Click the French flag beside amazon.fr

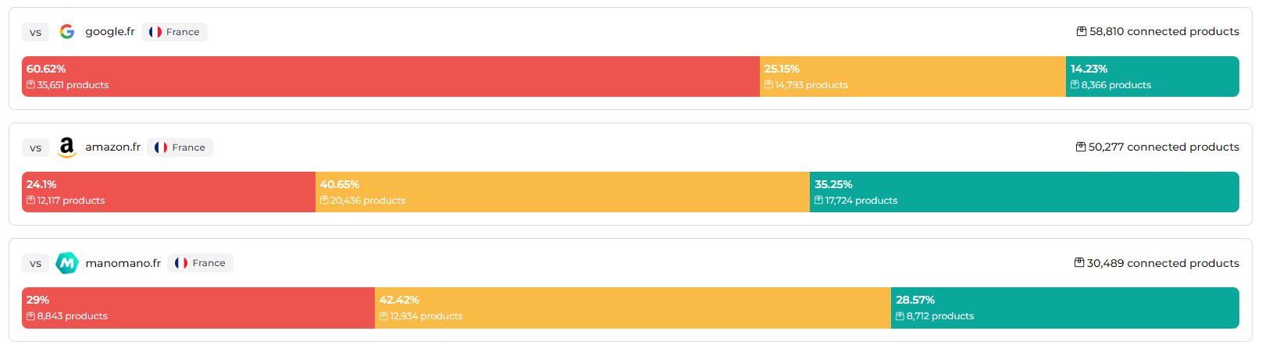tap(161, 148)
